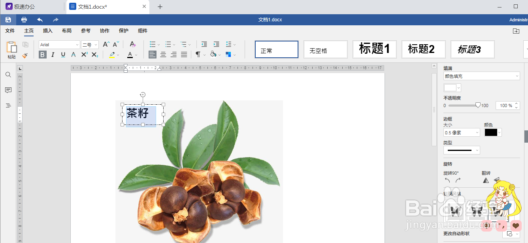The width and height of the screenshot is (528, 243).
Task: Open the navigation headings panel
Action: [x=8, y=105]
